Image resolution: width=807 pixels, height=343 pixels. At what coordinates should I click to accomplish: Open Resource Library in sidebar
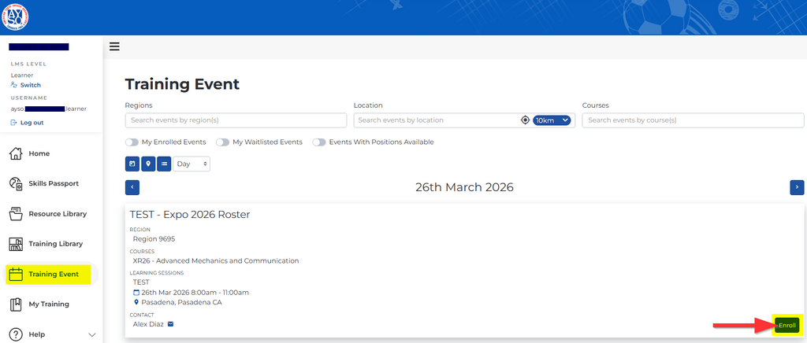point(57,213)
